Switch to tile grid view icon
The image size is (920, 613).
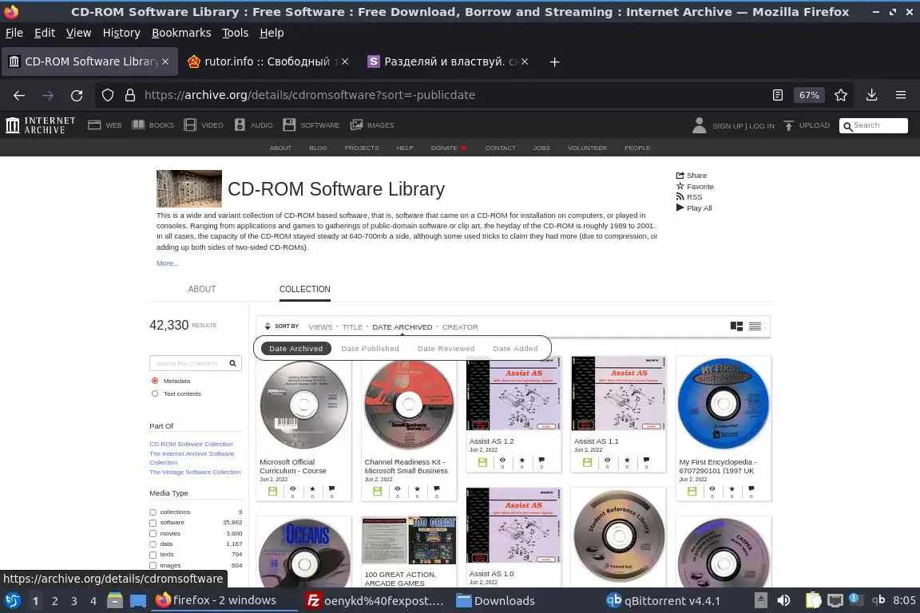(x=736, y=326)
